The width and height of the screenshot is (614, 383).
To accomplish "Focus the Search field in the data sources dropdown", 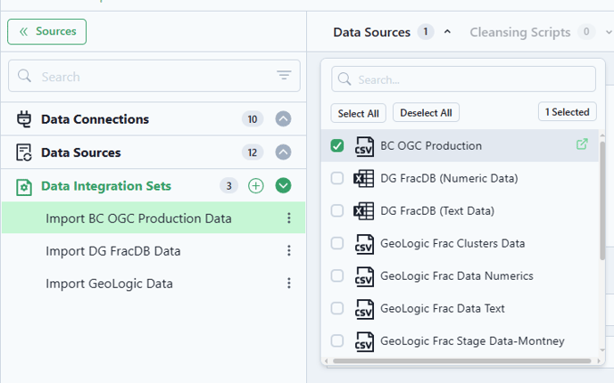I will tap(464, 79).
